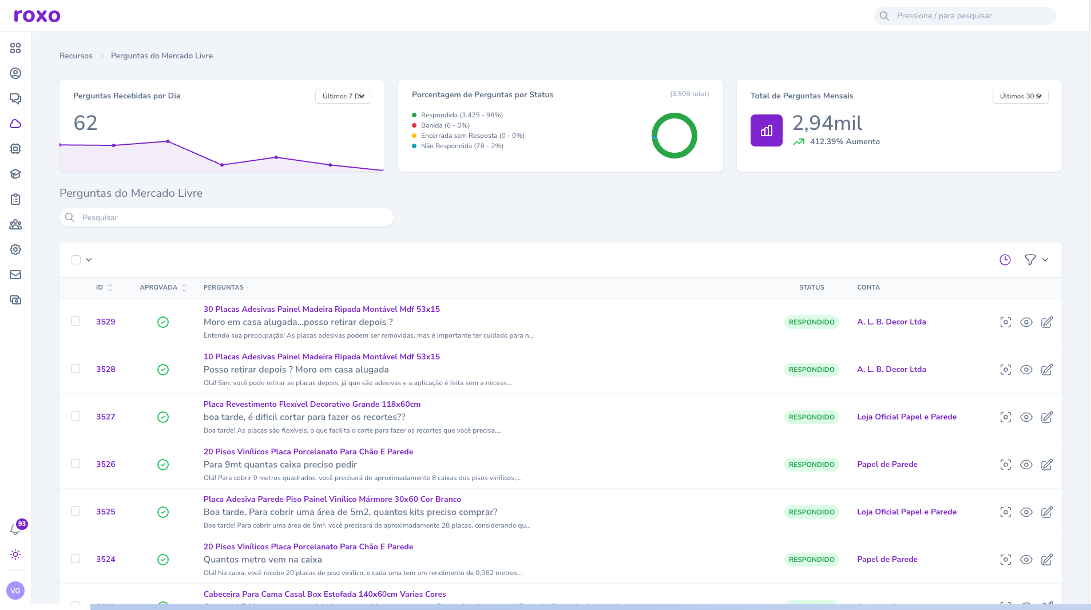Open the Últimos 30 dropdown
This screenshot has height=610, width=1091.
point(1021,96)
